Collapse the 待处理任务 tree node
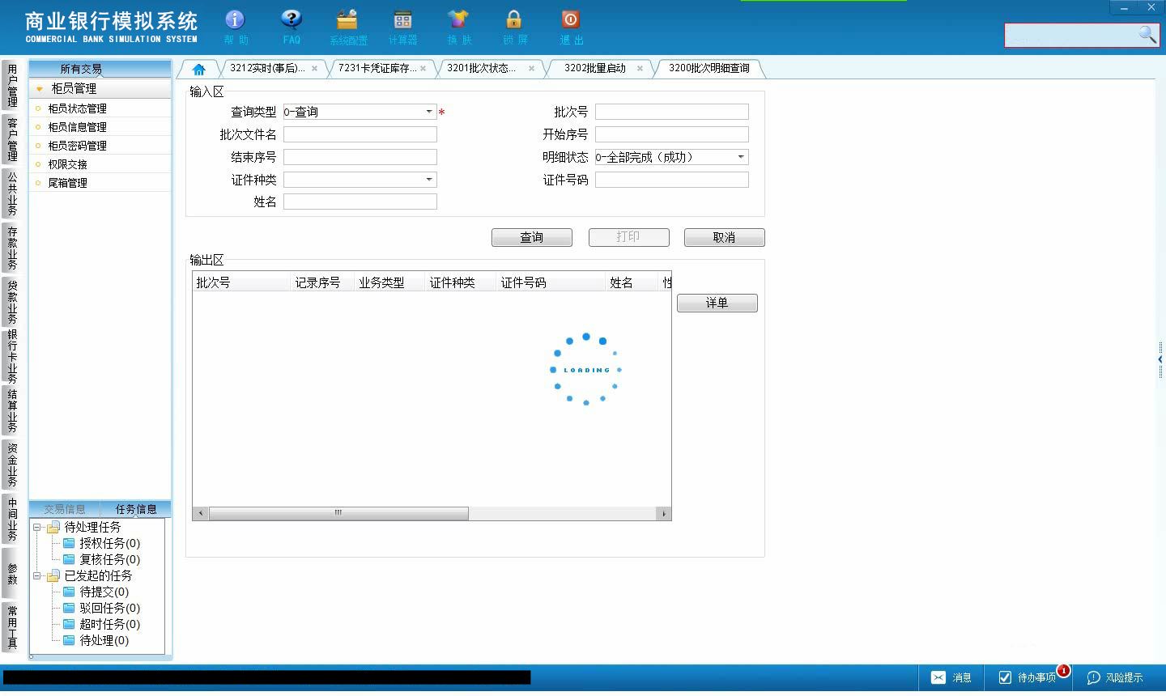The width and height of the screenshot is (1166, 696). (x=37, y=527)
